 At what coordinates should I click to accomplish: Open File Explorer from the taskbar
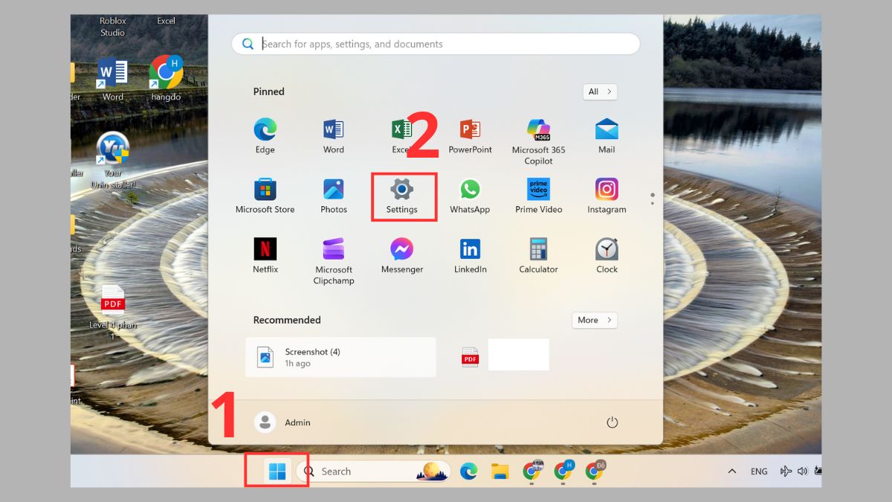pos(500,472)
